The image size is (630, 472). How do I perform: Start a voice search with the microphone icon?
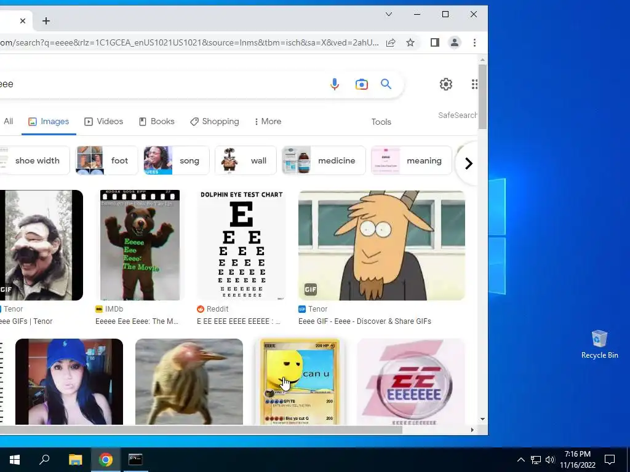click(334, 84)
